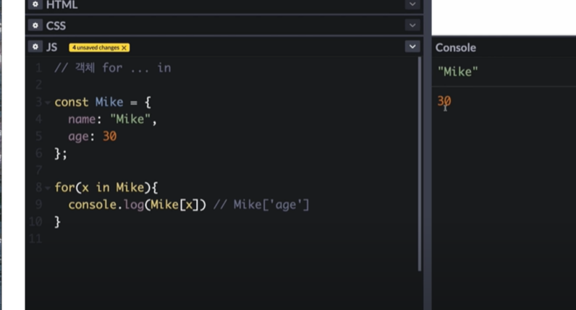
Task: Collapse the code fold at line 8
Action: click(x=48, y=188)
